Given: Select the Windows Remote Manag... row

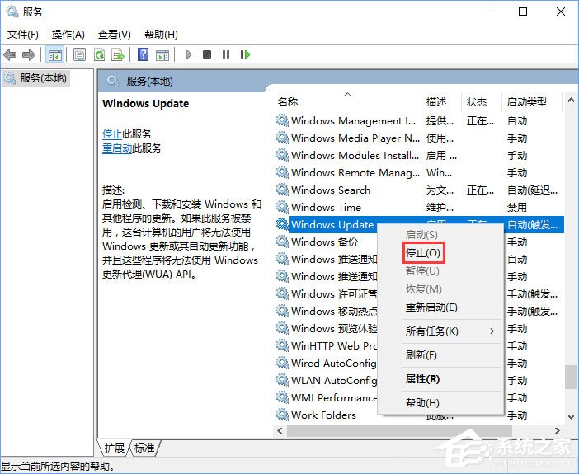Looking at the screenshot, I should [x=420, y=173].
